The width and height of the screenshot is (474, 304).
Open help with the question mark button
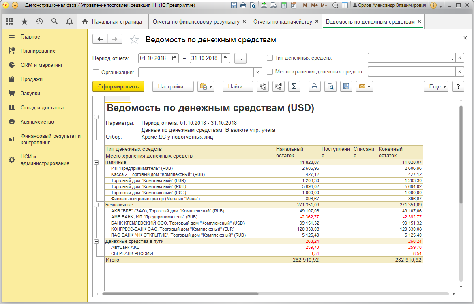pyautogui.click(x=458, y=87)
